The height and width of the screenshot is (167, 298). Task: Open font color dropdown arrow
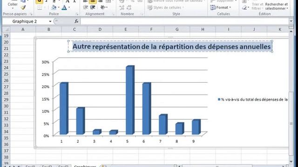coord(69,7)
